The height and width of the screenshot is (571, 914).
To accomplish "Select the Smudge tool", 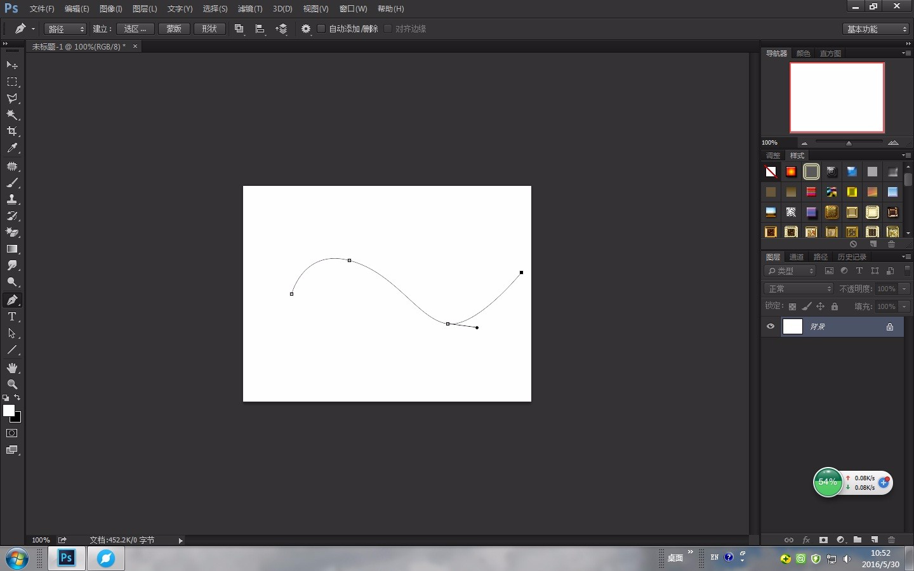I will (12, 265).
